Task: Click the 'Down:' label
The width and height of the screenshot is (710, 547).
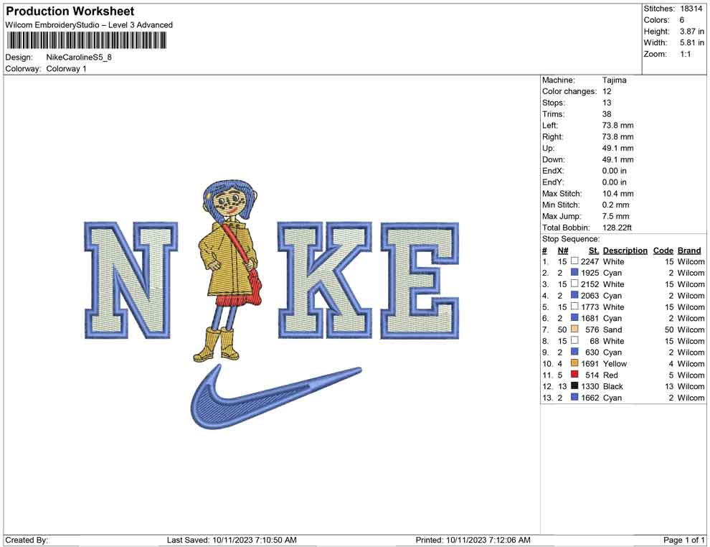Action: (554, 159)
